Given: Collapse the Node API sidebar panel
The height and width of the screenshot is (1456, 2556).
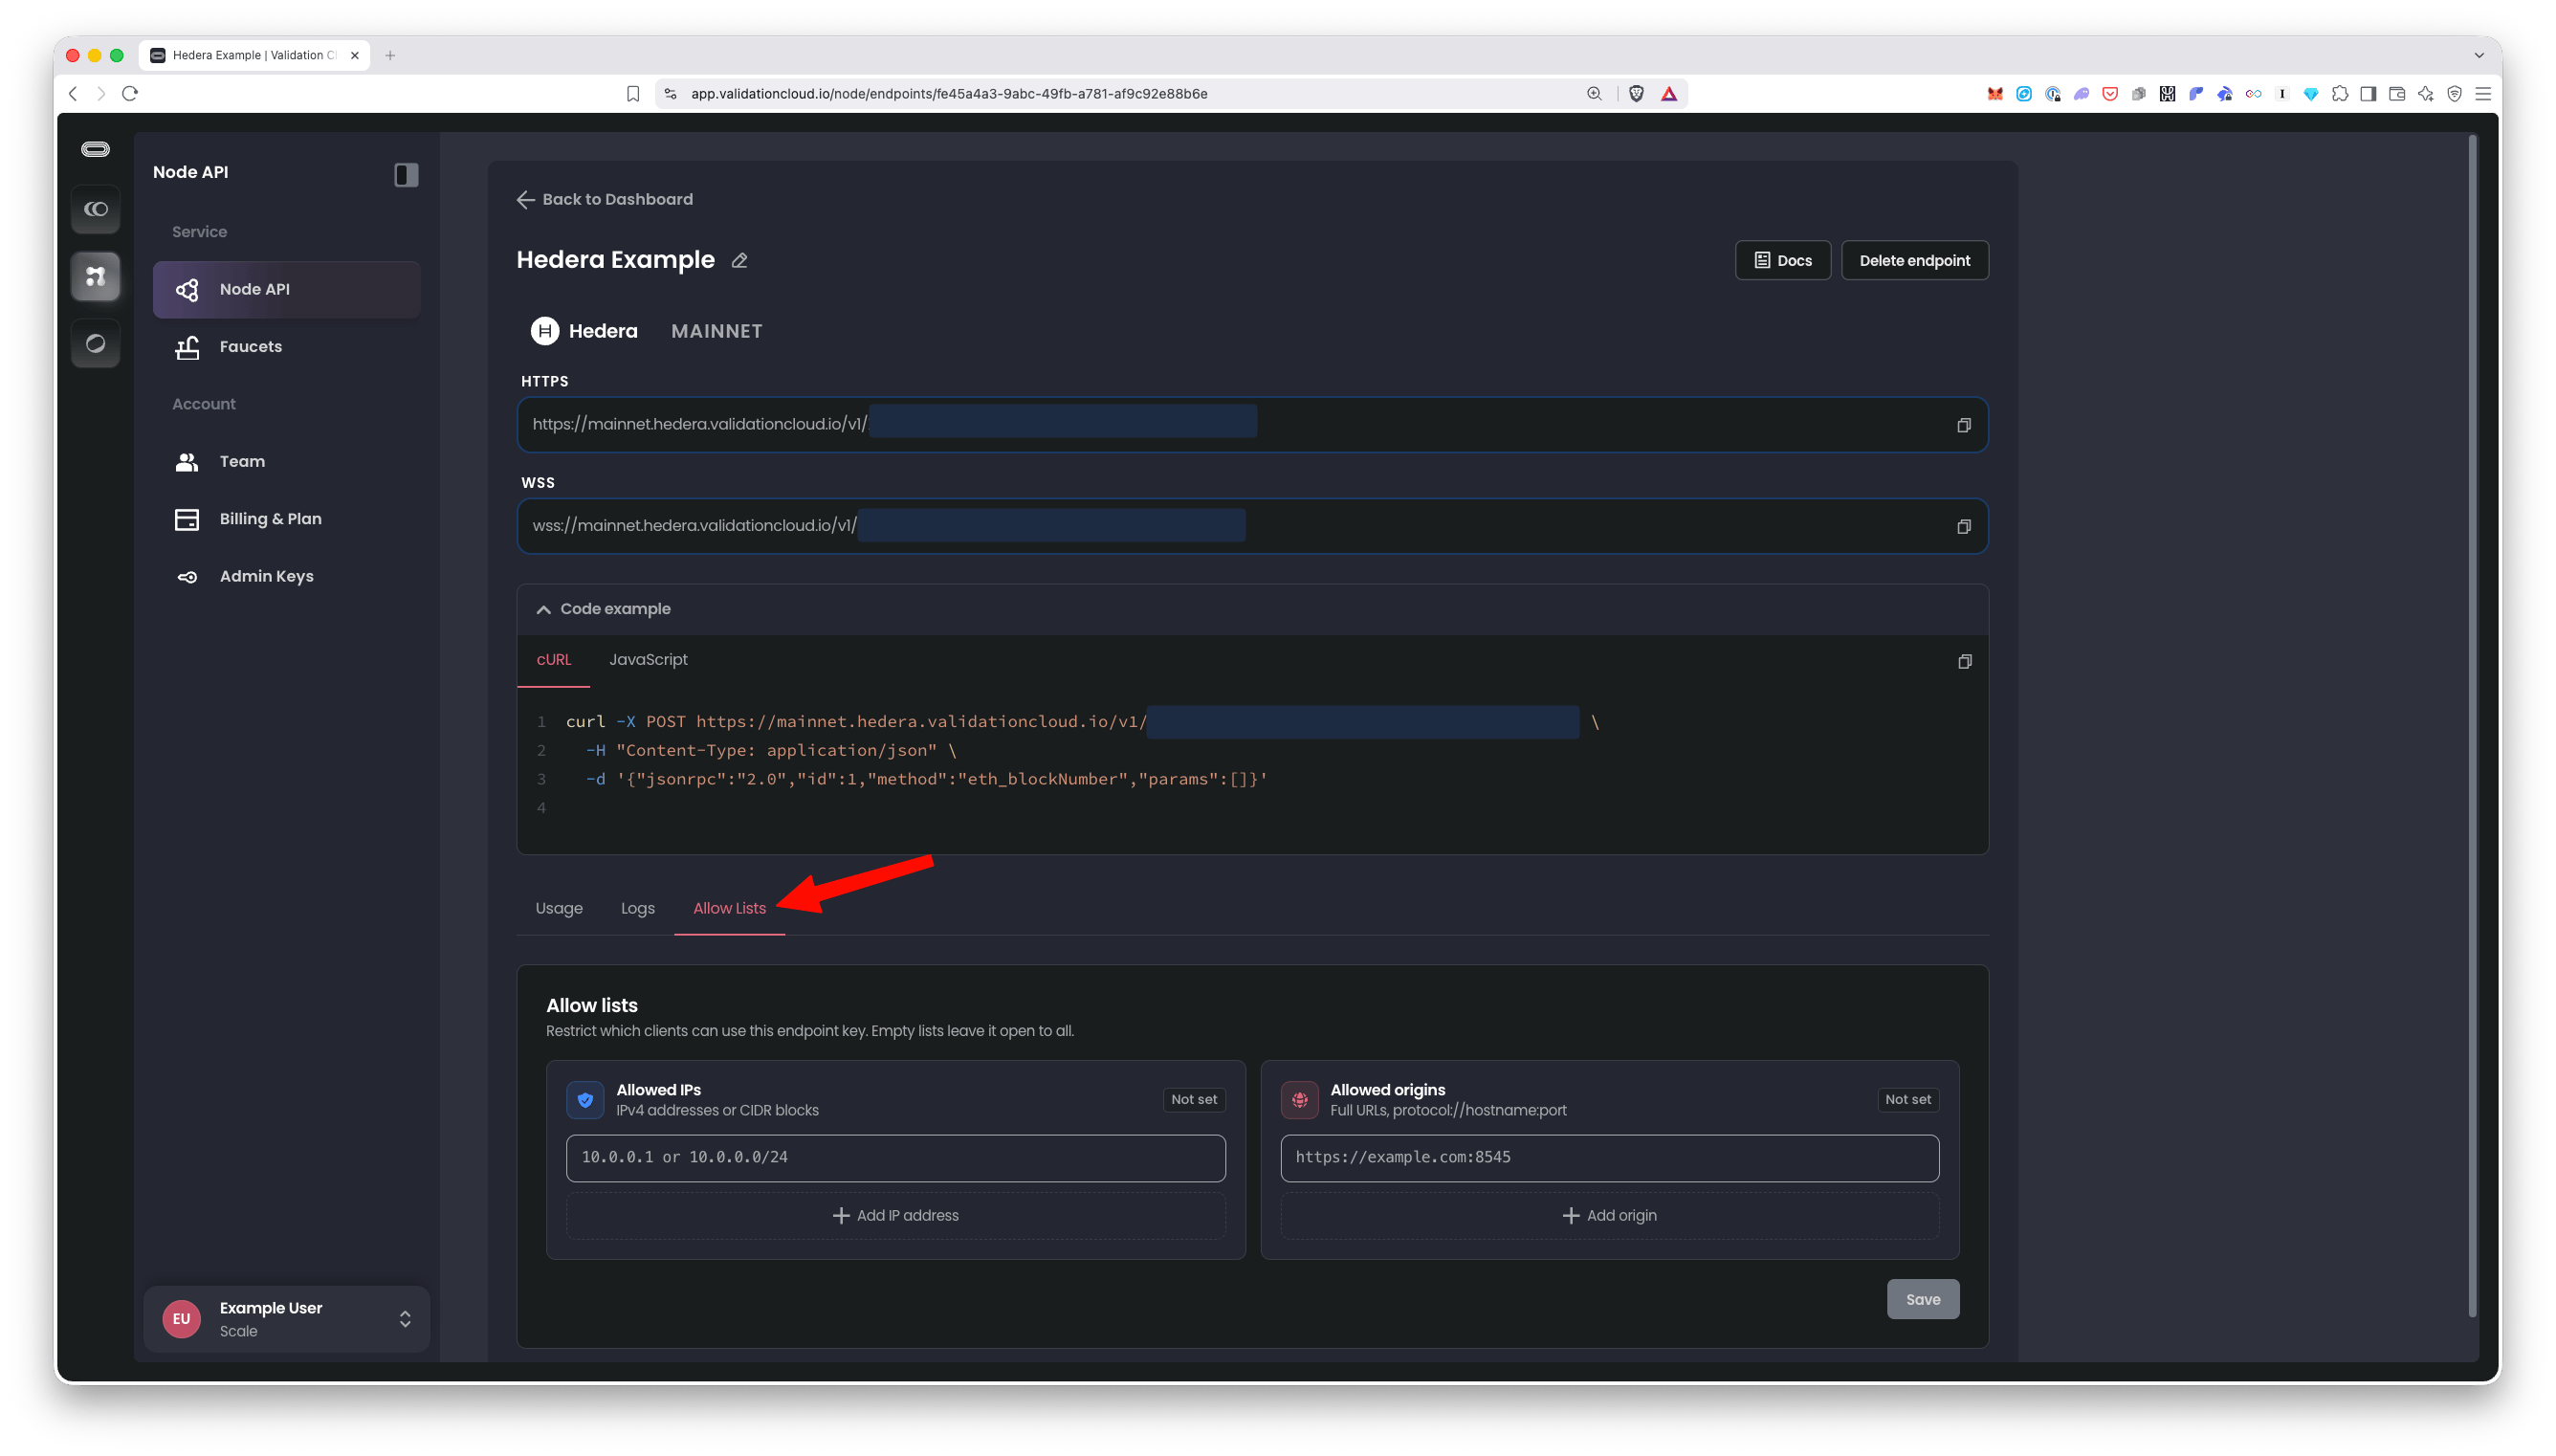Looking at the screenshot, I should point(406,174).
